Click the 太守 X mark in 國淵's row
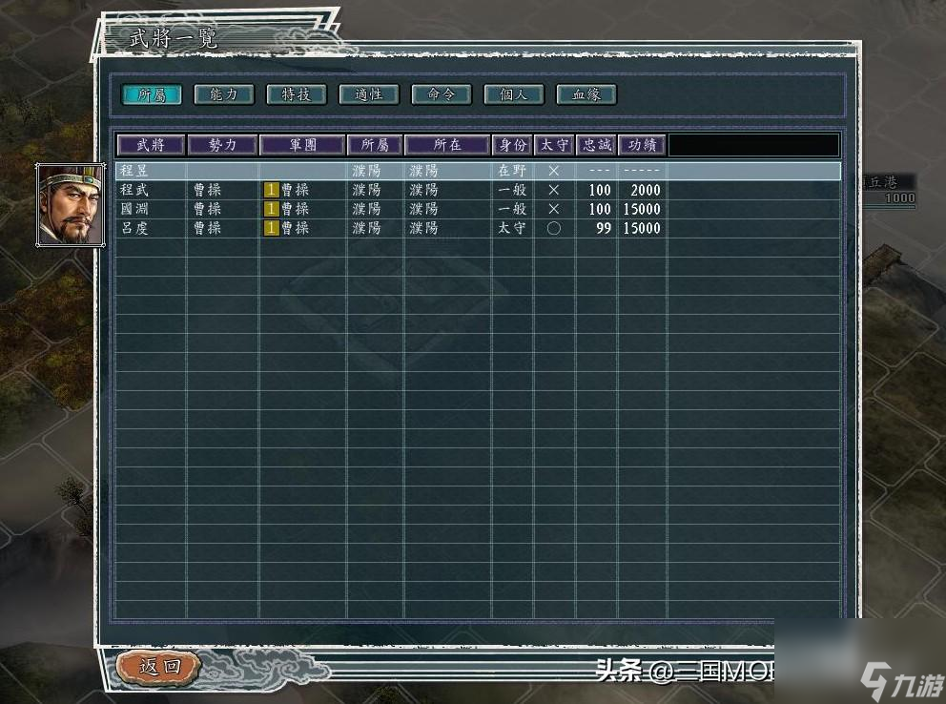The height and width of the screenshot is (704, 946). point(554,209)
